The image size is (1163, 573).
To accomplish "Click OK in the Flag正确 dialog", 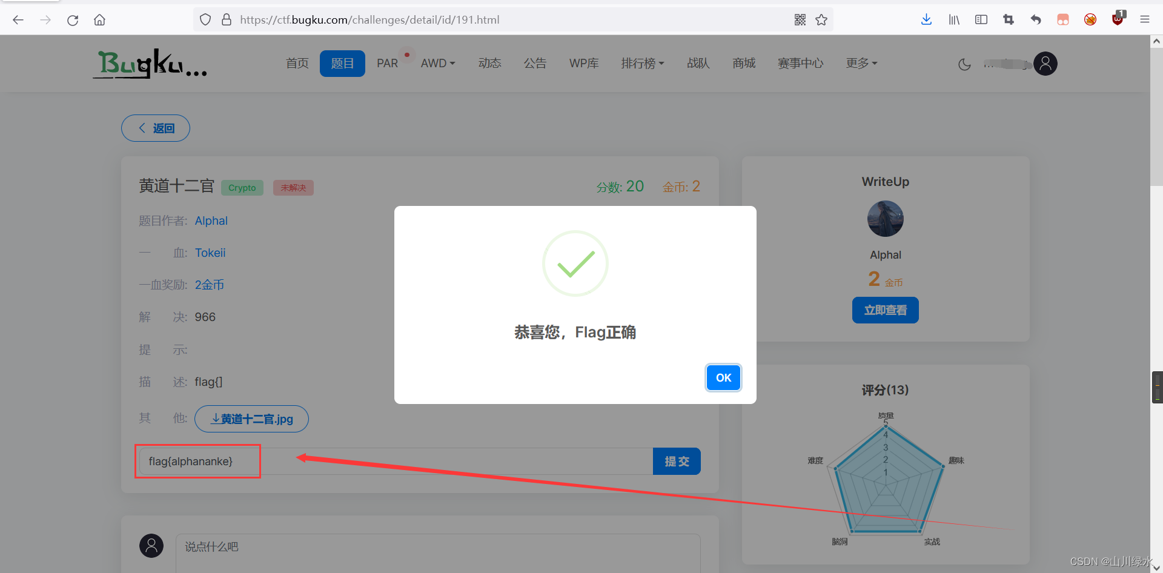I will coord(723,378).
